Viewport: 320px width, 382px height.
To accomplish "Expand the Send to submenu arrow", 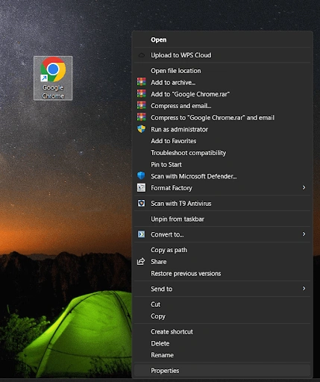I will tap(304, 289).
